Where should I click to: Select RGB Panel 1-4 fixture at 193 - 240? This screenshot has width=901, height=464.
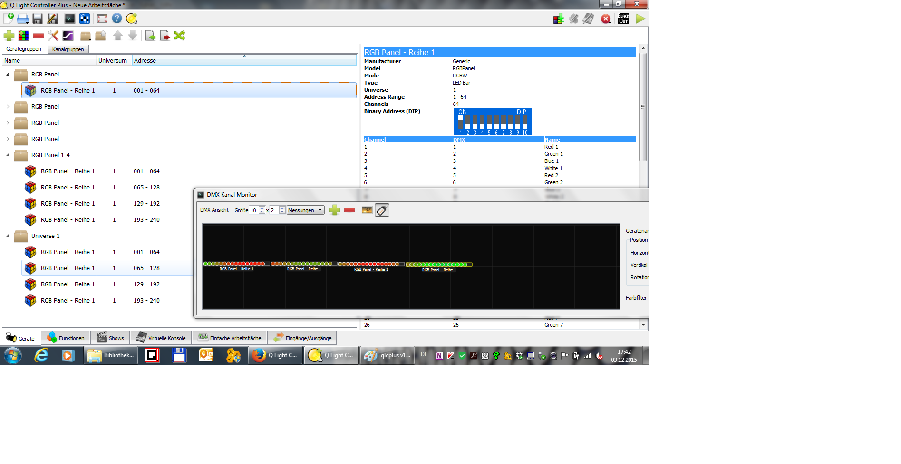pos(107,220)
